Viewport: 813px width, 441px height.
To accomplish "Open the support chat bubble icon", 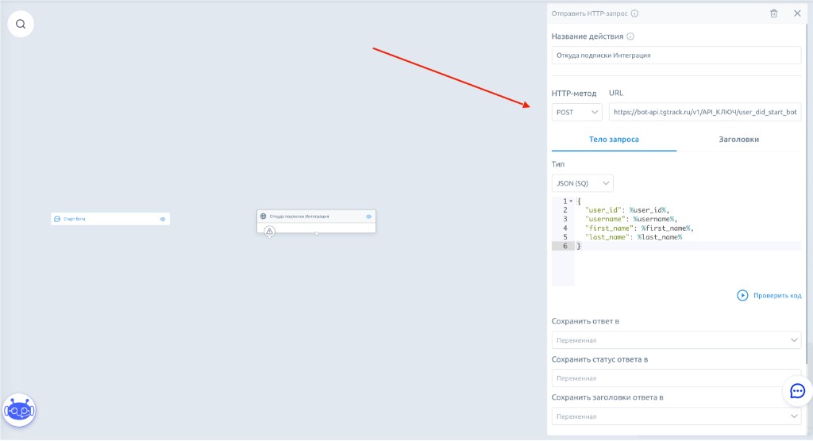I will click(x=797, y=391).
